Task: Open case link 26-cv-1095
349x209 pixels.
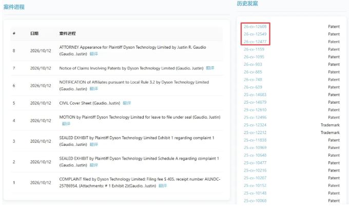Action: [x=254, y=57]
